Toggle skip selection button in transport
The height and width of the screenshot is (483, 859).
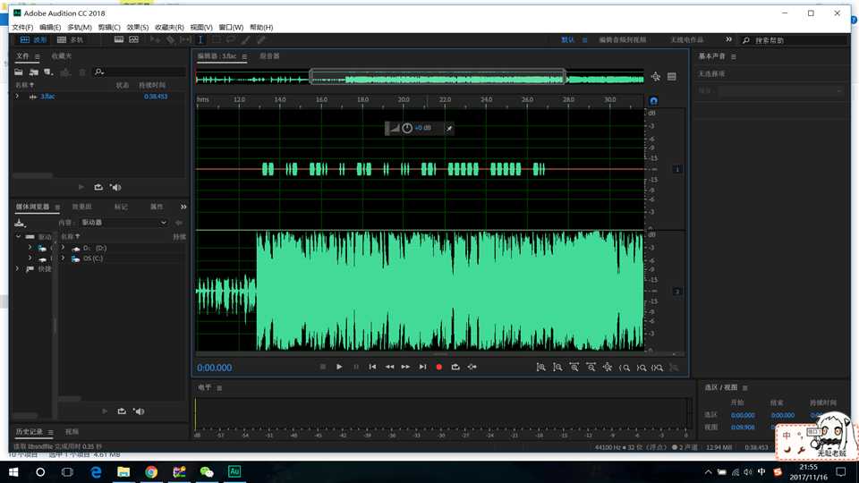tap(472, 367)
